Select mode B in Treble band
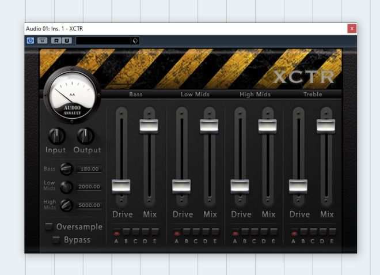 pos(303,232)
